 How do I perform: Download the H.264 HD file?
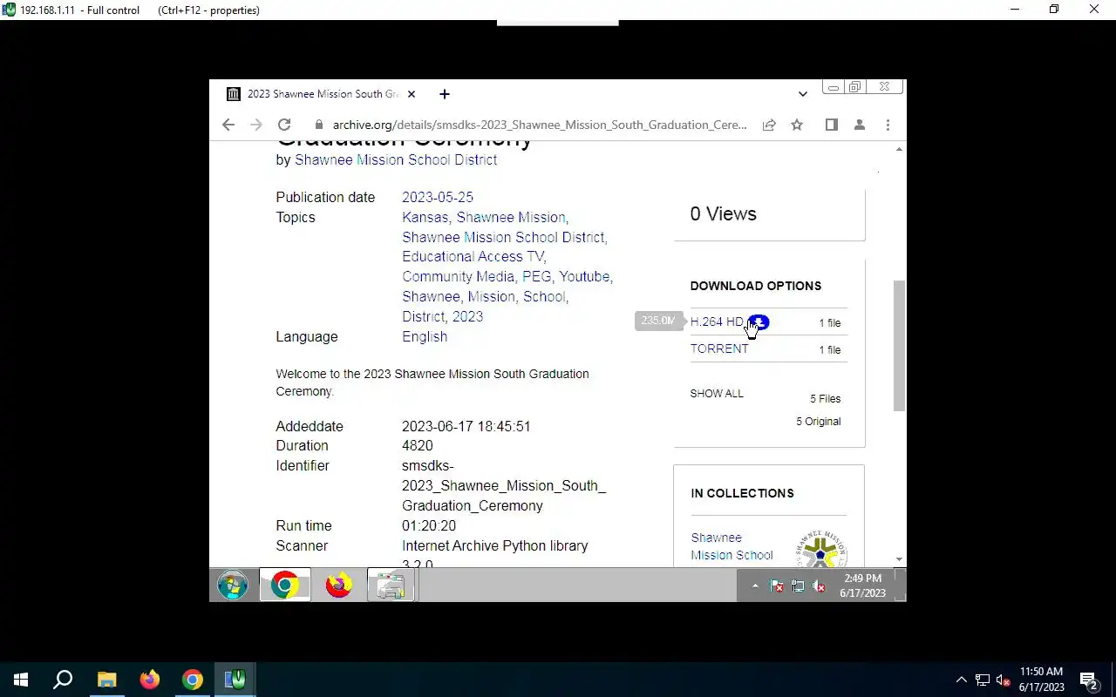(x=717, y=322)
